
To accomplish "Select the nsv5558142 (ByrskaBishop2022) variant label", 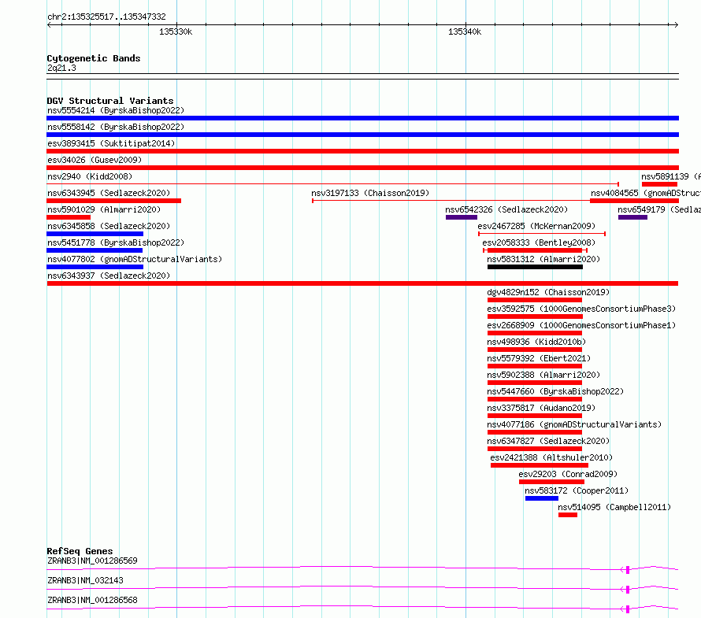I will pyautogui.click(x=116, y=127).
